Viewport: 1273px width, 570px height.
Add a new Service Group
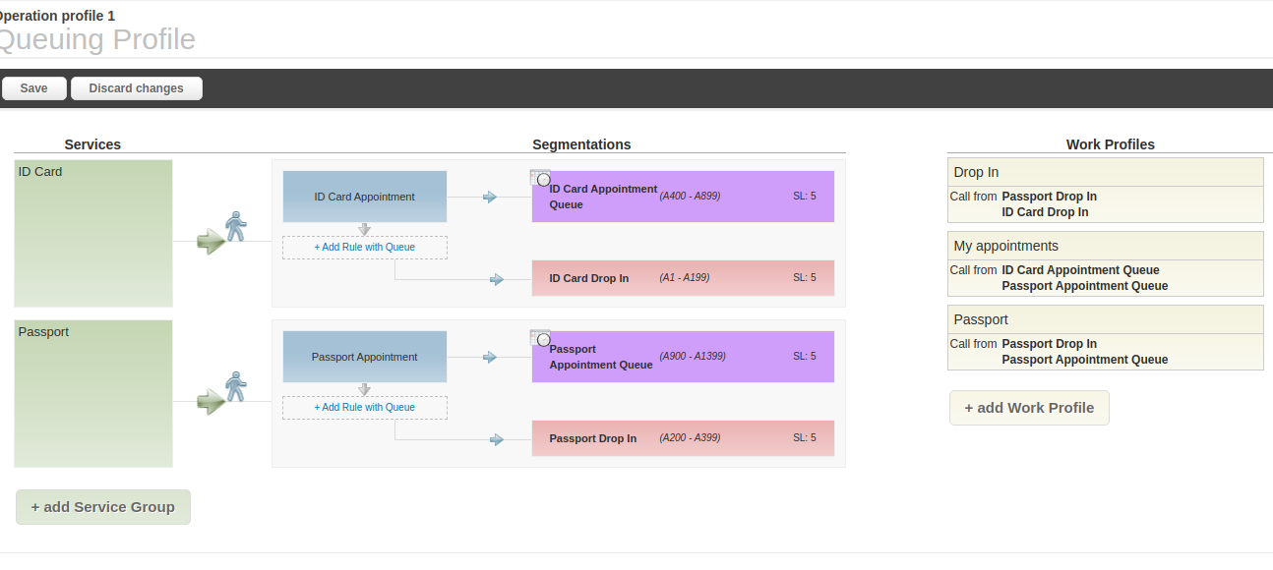[103, 507]
